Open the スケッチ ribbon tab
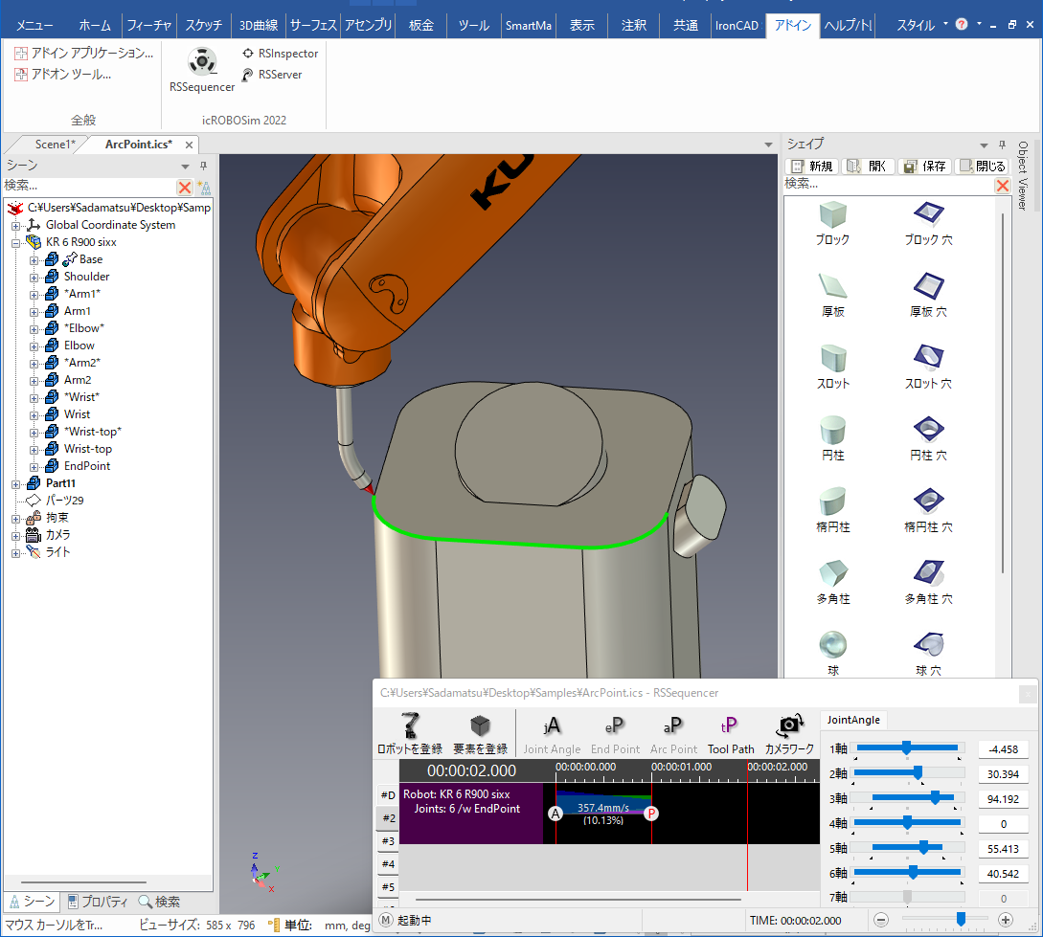Screen dimensions: 1043x937 click(204, 26)
